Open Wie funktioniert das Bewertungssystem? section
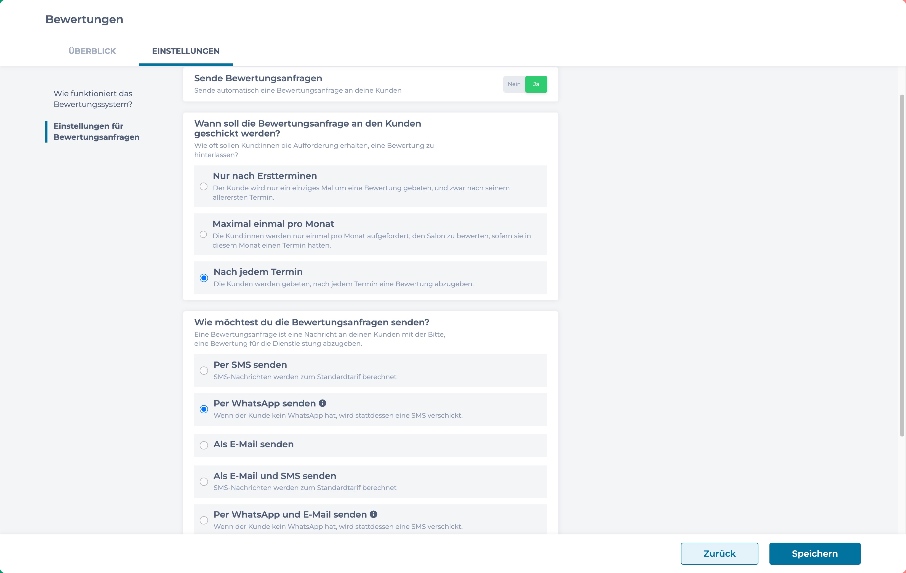The height and width of the screenshot is (573, 906). click(93, 99)
